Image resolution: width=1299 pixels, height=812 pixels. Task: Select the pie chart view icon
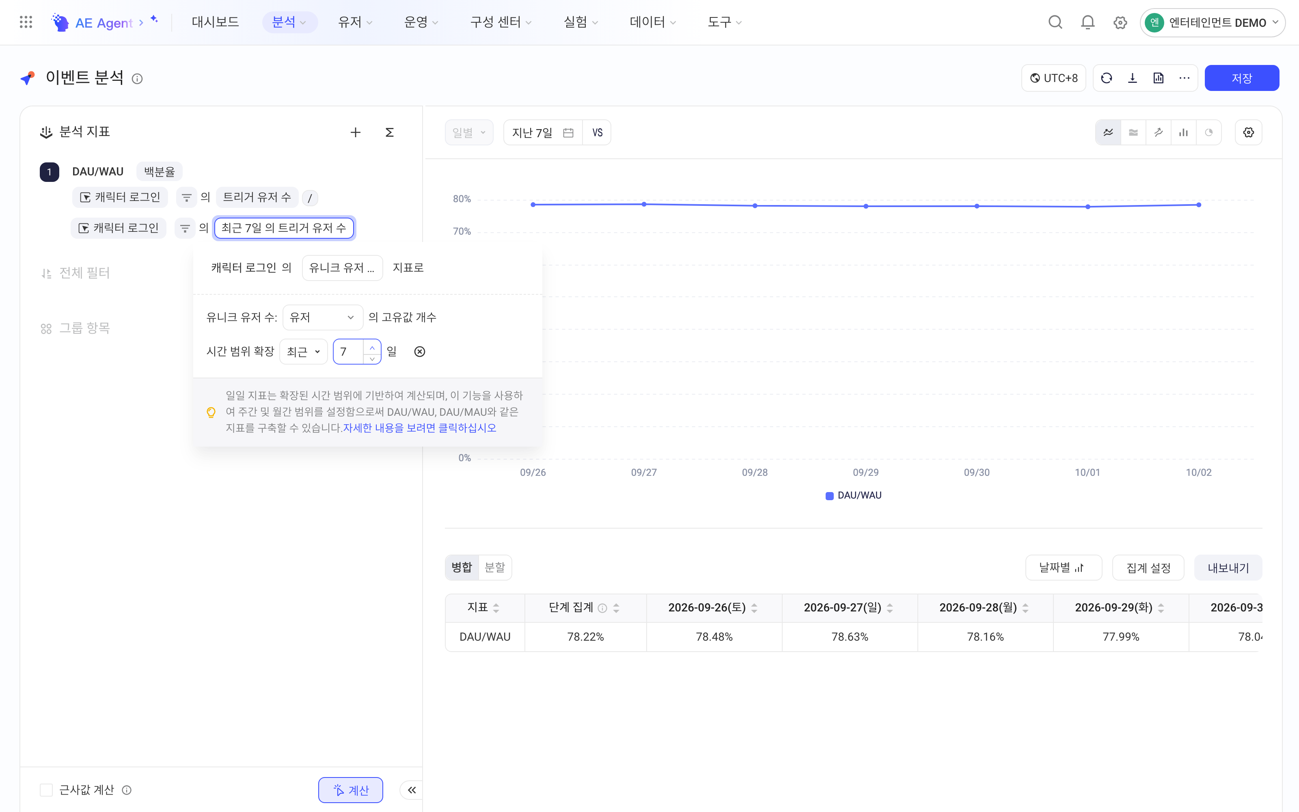tap(1209, 132)
